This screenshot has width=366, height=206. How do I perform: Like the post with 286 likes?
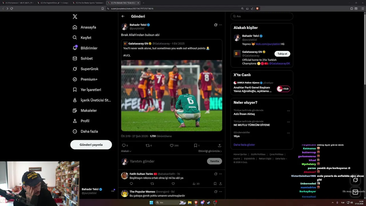(172, 145)
